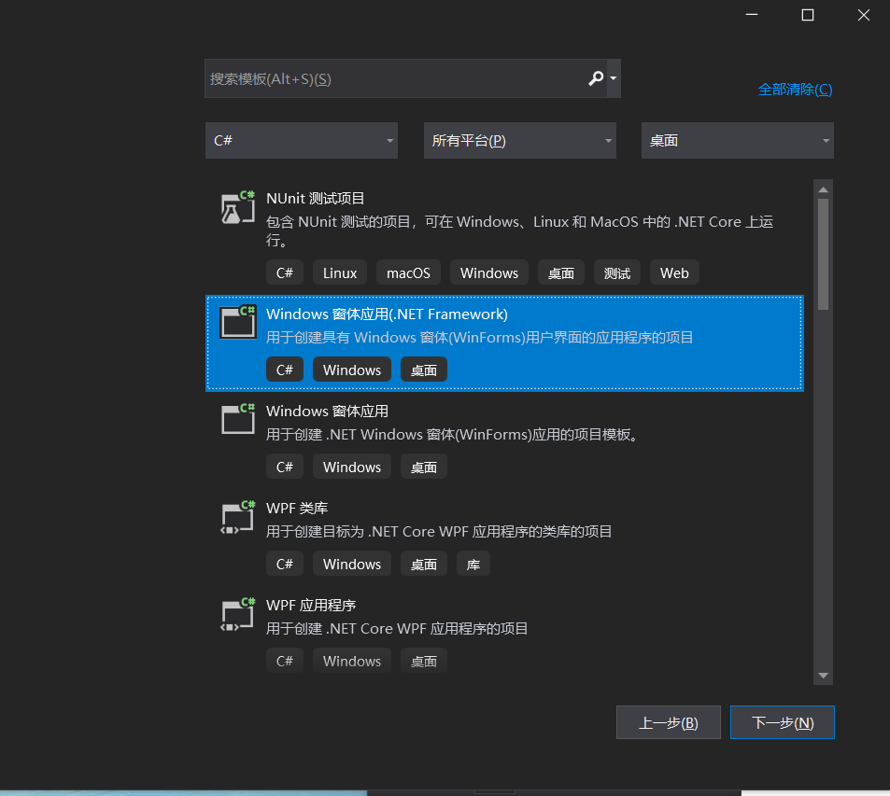Select Windows 窗体应用(.NET Framework) template title
This screenshot has height=796, width=890.
point(388,314)
